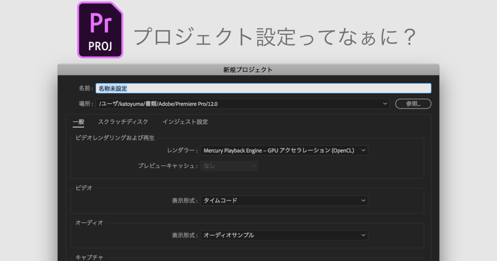Viewport: 497px width, 261px height.
Task: Click the プレビューキャッシュ dropdown chevron icon
Action: [x=253, y=166]
